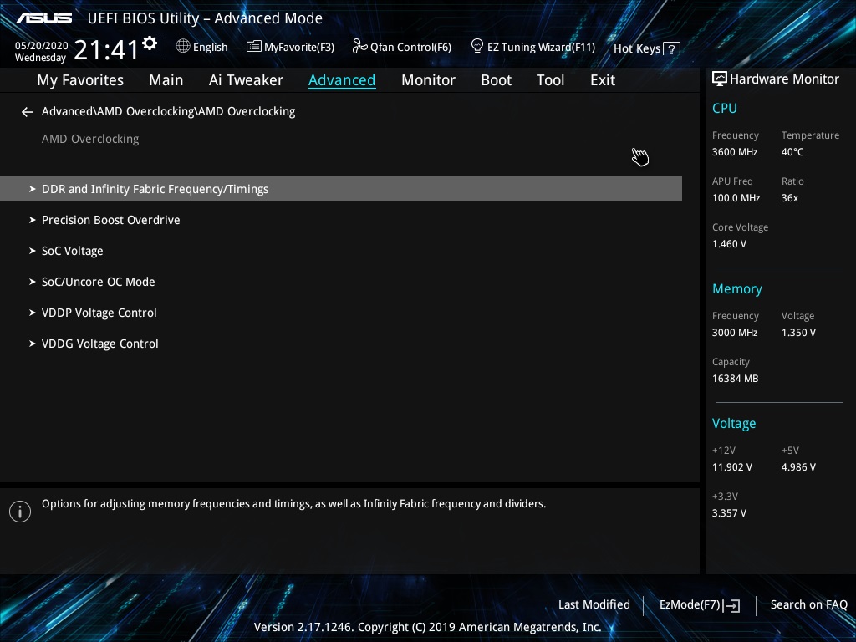Click the 21:41 clock display
The image size is (856, 642).
tap(106, 50)
